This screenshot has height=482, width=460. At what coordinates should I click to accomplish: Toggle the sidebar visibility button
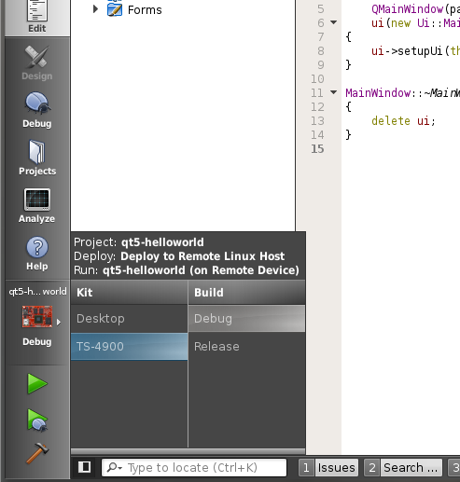point(84,467)
